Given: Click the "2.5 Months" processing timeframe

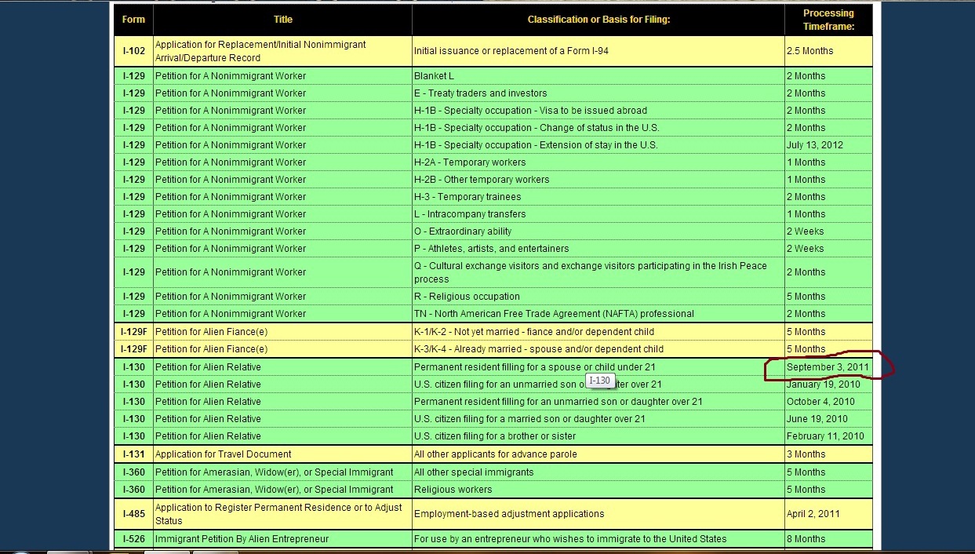Looking at the screenshot, I should tap(810, 51).
